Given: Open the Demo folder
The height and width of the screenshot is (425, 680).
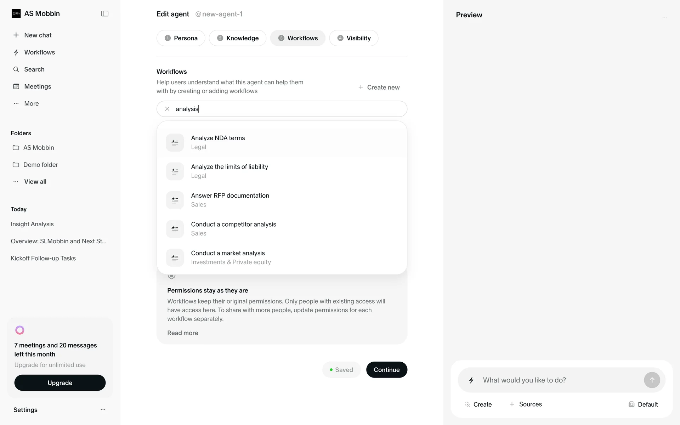Looking at the screenshot, I should [40, 165].
